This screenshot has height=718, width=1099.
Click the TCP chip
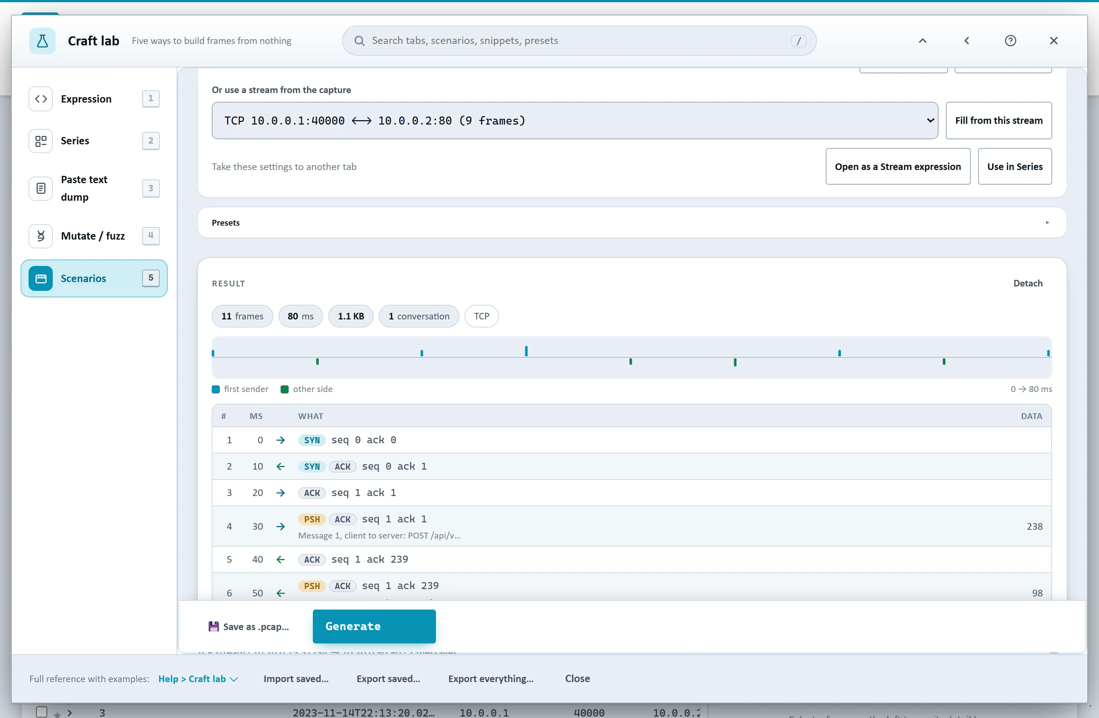click(x=481, y=316)
